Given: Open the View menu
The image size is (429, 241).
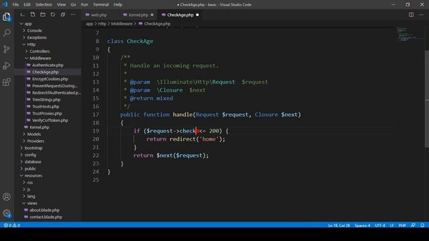Looking at the screenshot, I should (x=61, y=5).
